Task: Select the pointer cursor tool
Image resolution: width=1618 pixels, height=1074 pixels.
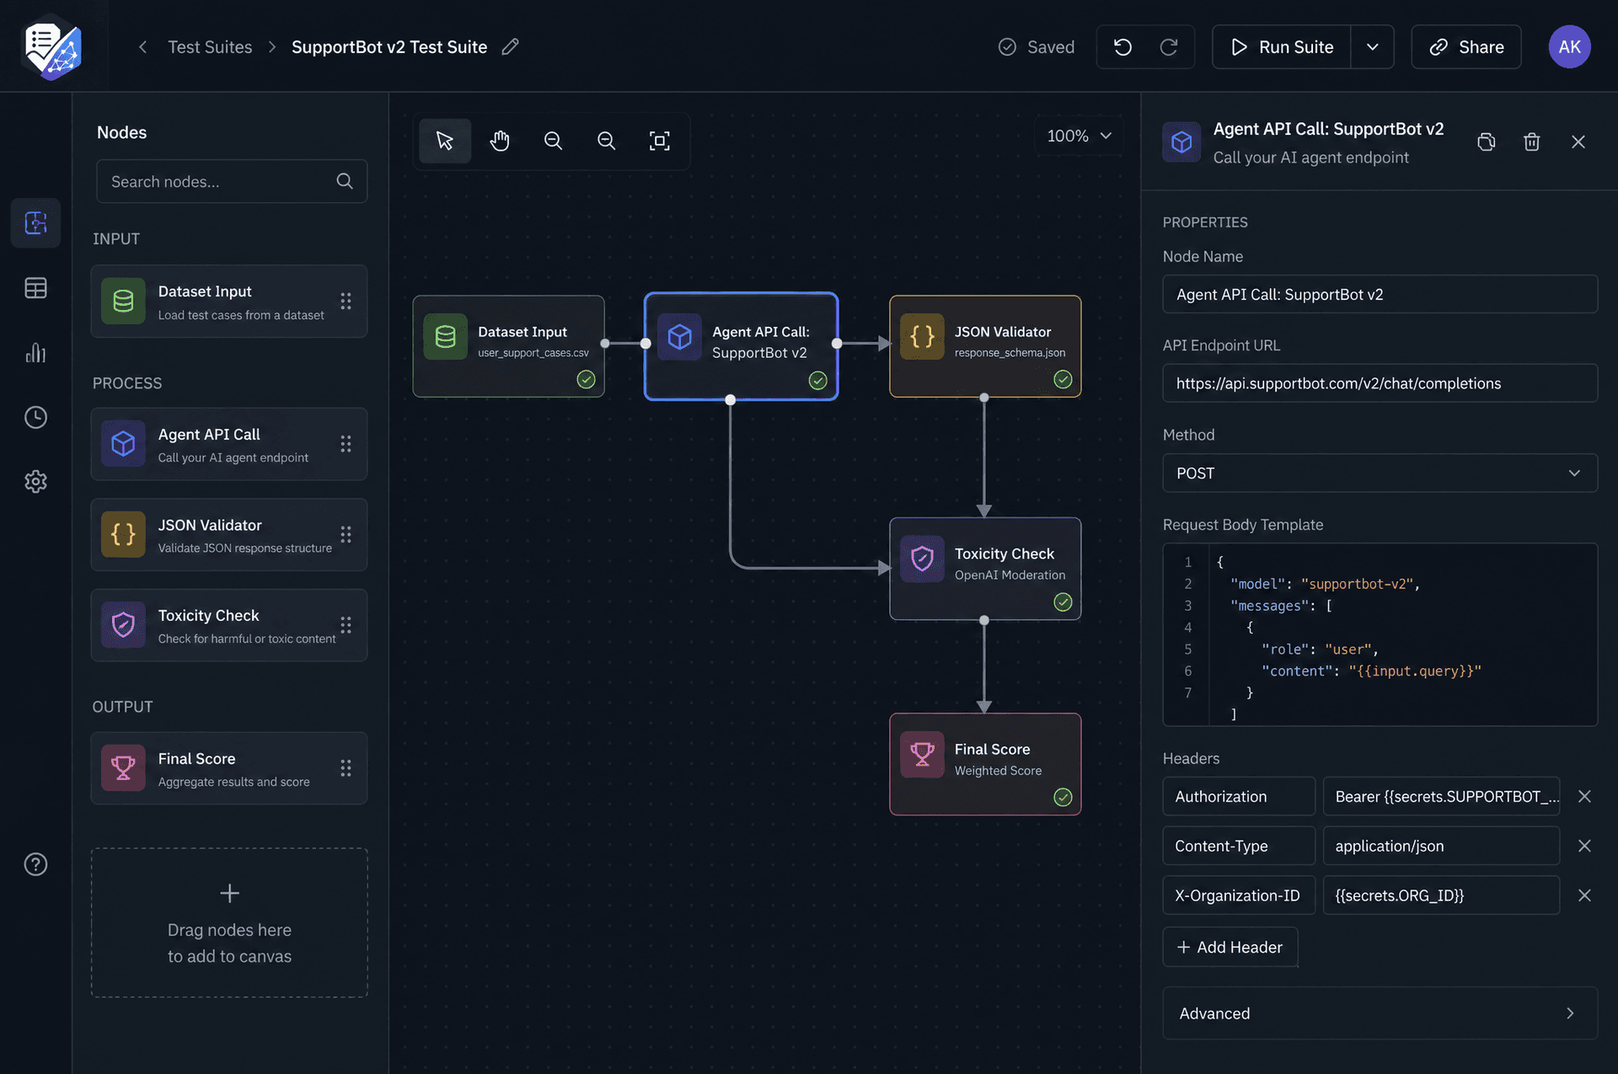Action: [445, 141]
